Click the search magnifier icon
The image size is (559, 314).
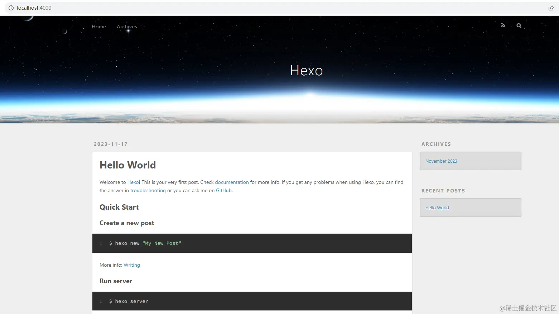[519, 25]
